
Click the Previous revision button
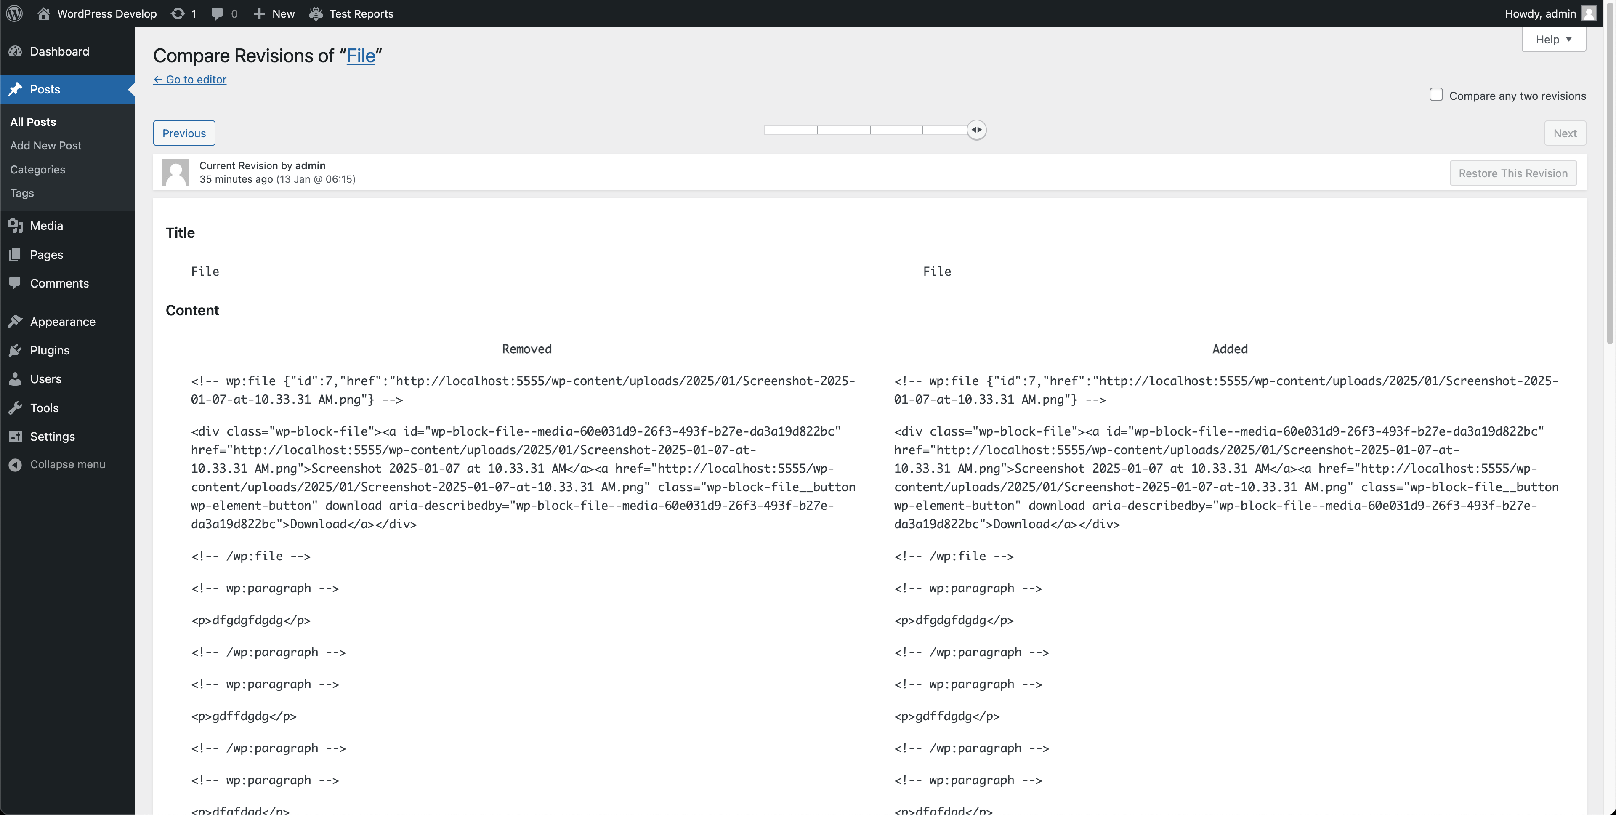pos(184,133)
